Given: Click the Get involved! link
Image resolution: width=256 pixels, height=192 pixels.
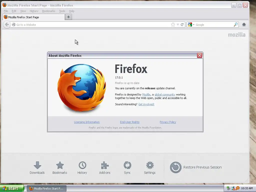Looking at the screenshot, I should point(146,104).
